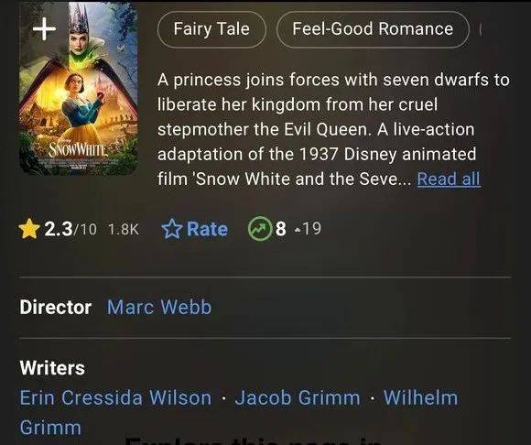Tap the blue outlined Rate star icon
The width and height of the screenshot is (531, 445).
tap(172, 229)
